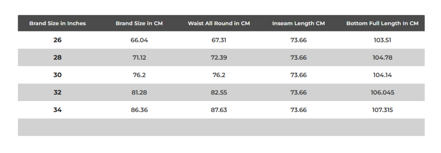Select size 26 in the first column
Screen dimensions: 441x153
58,40
